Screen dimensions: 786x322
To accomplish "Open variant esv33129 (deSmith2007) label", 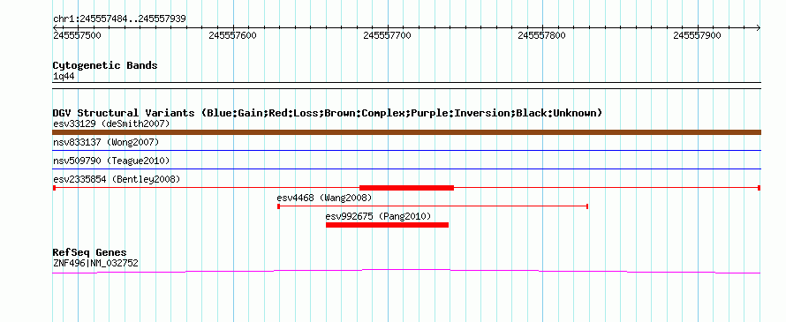I will (111, 124).
